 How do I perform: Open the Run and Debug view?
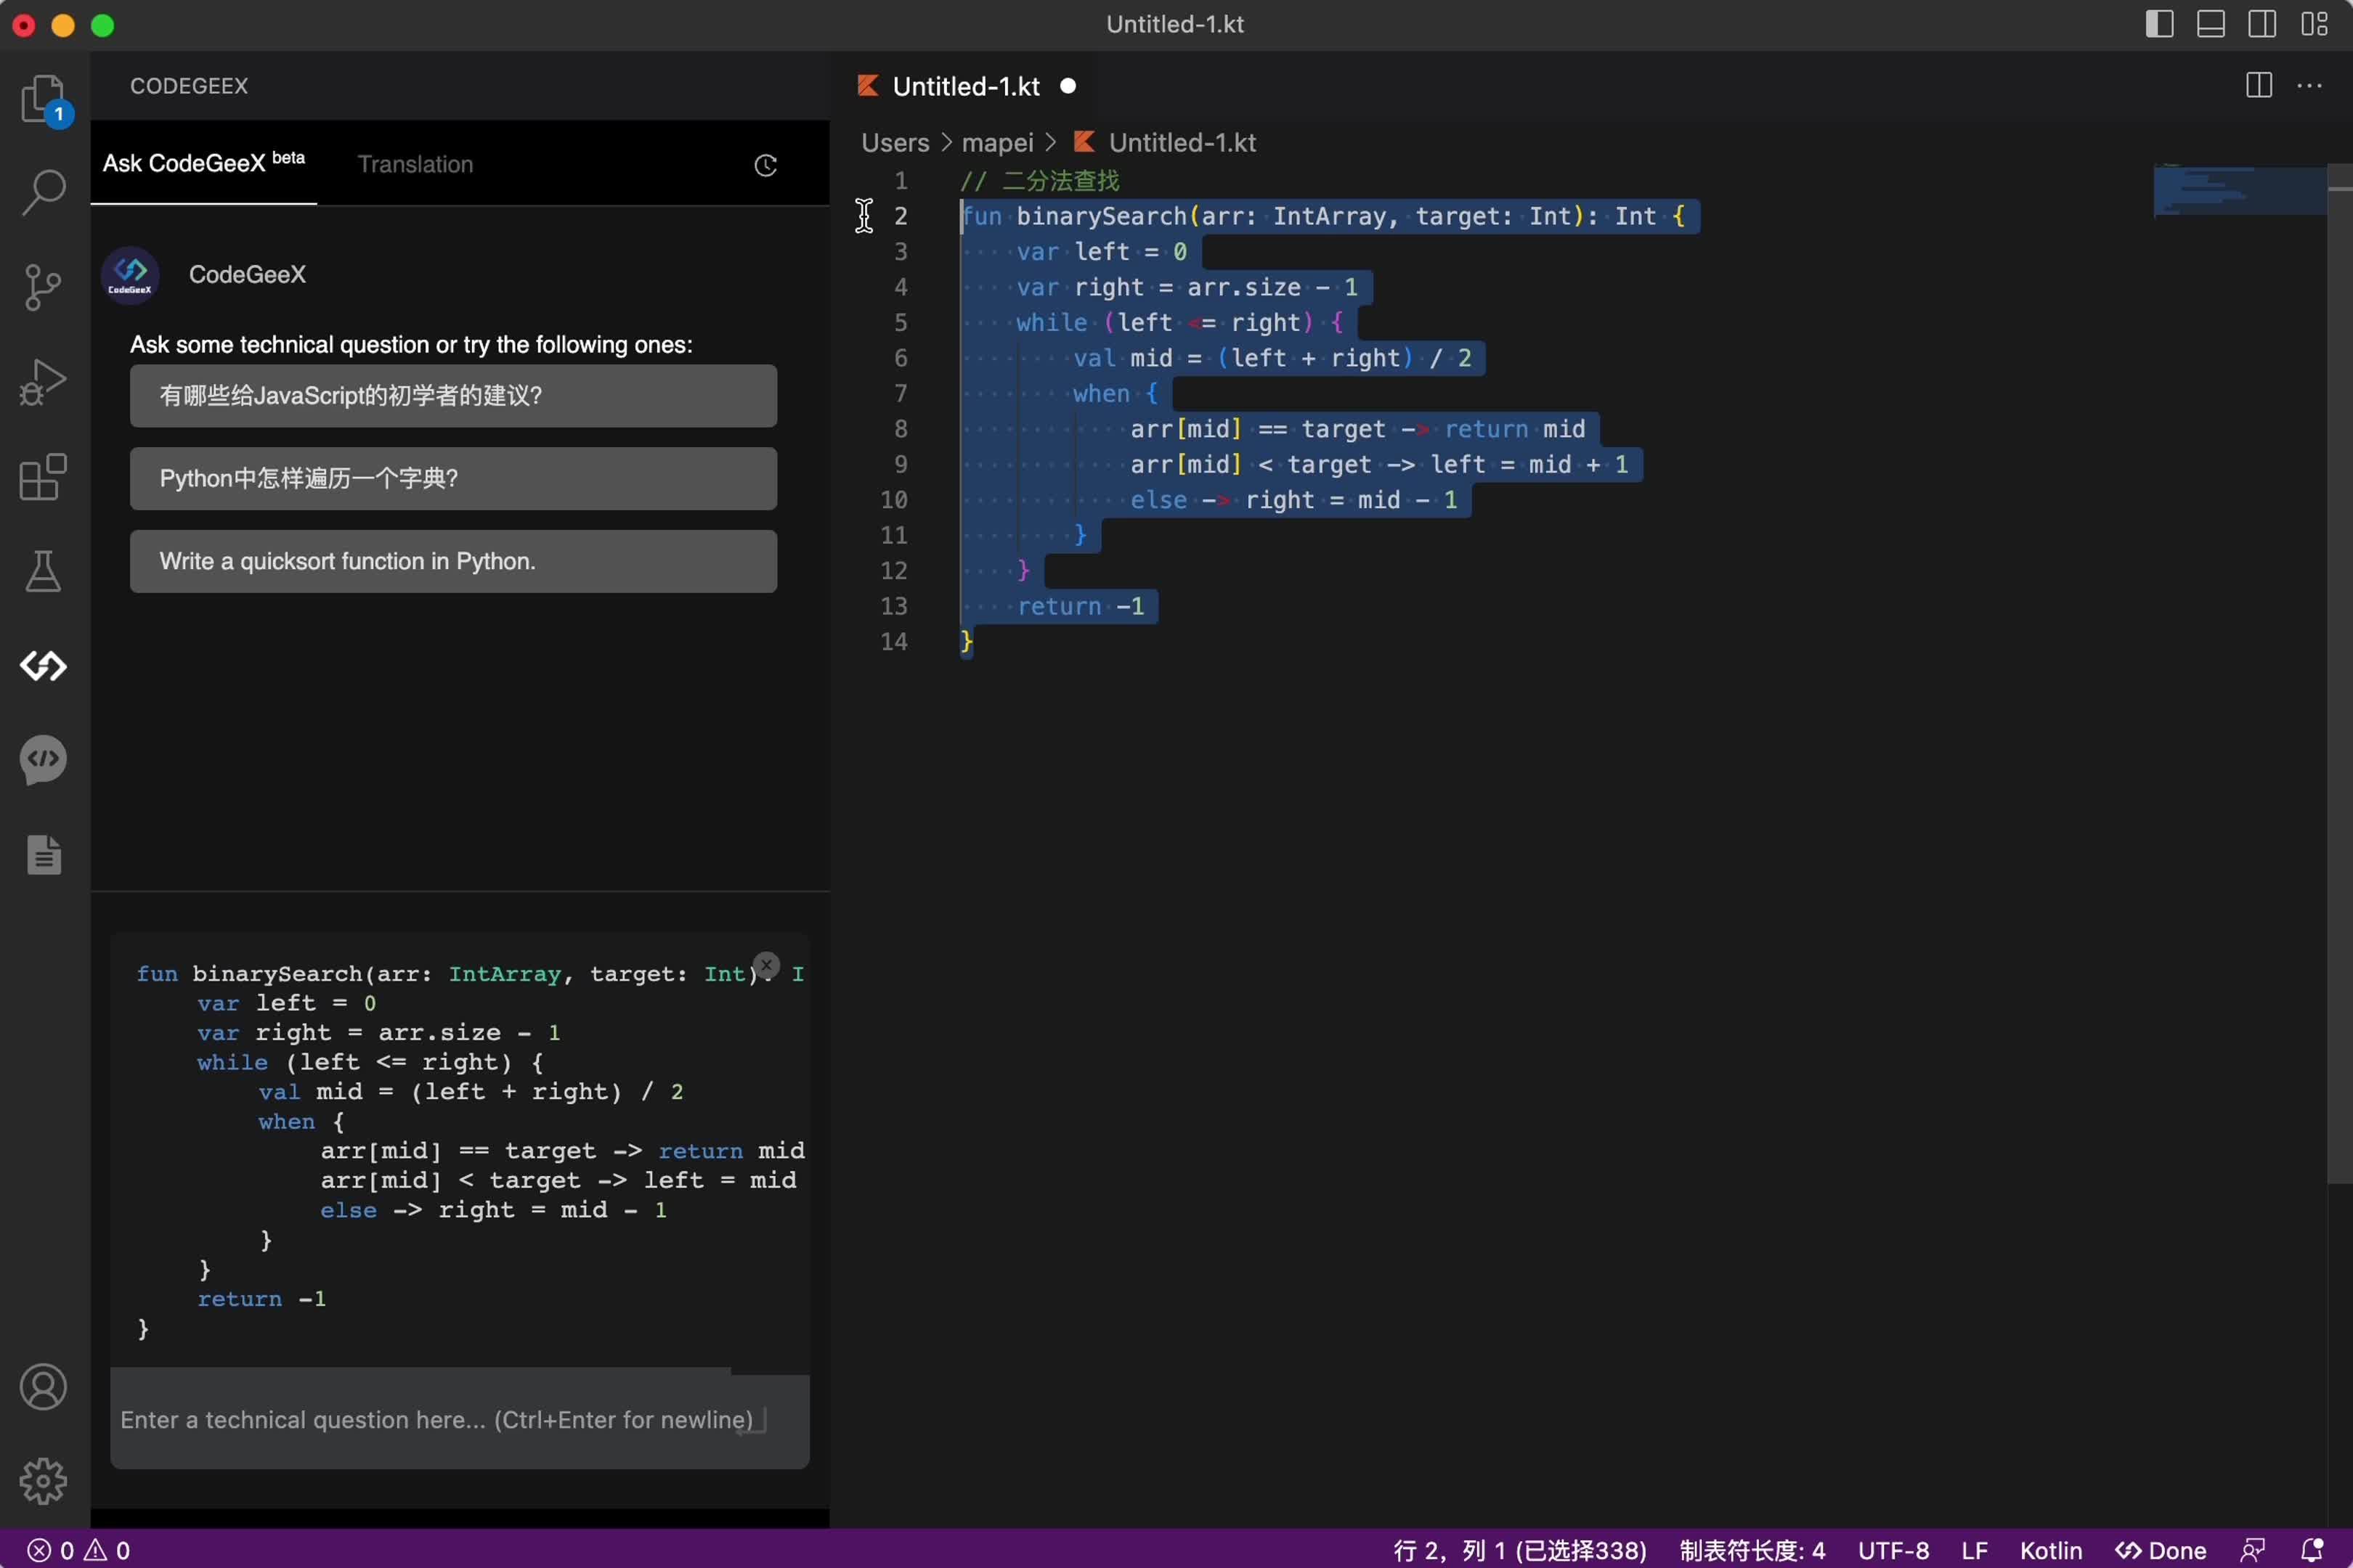[x=43, y=381]
